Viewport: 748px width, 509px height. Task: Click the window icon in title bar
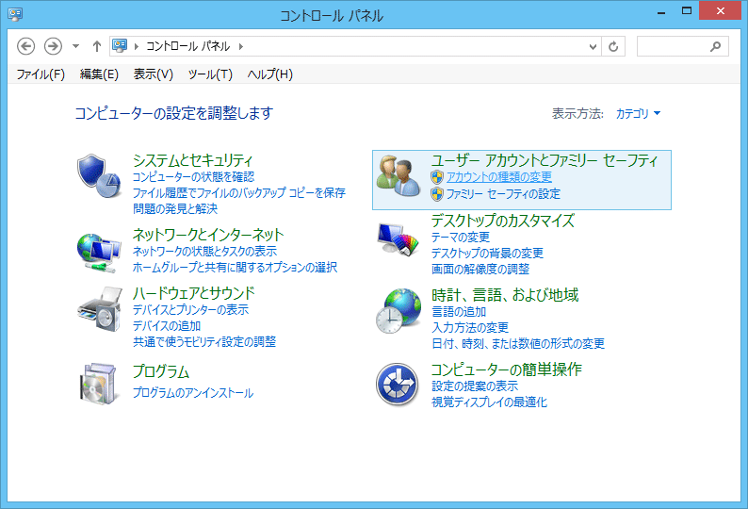tap(15, 14)
